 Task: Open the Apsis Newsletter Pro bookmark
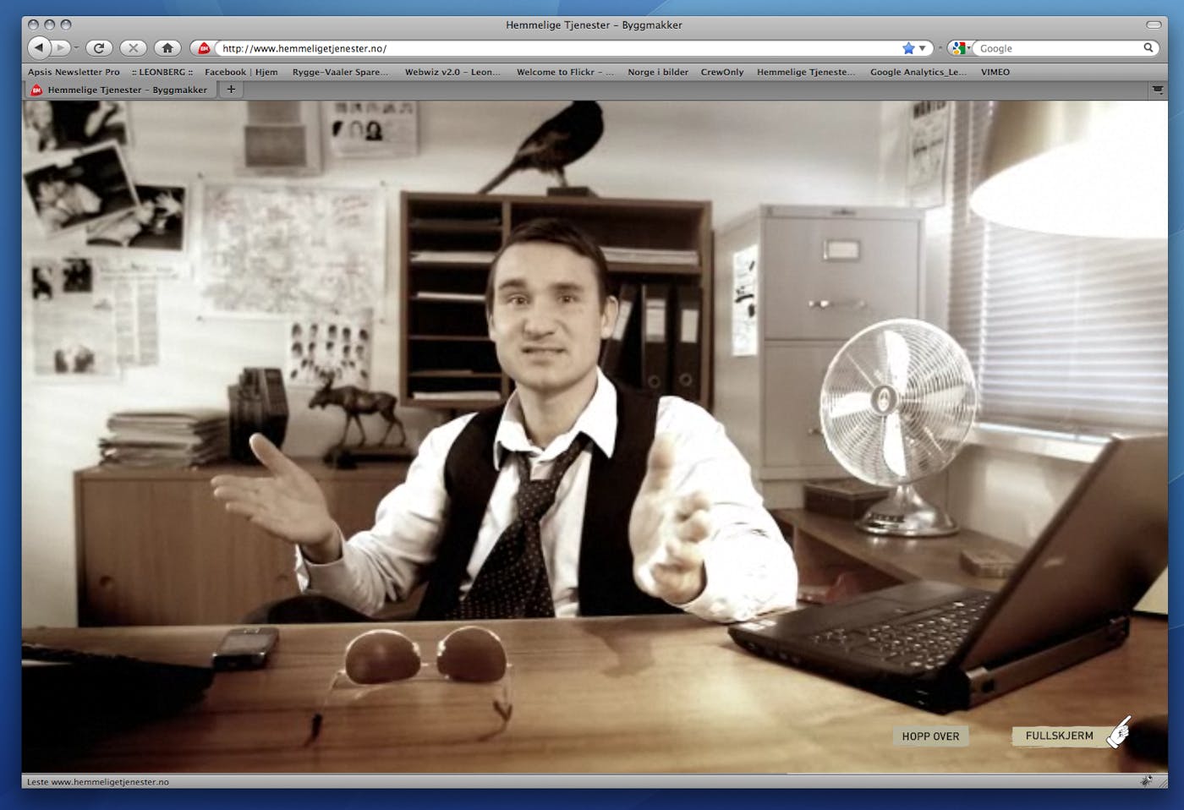point(74,72)
